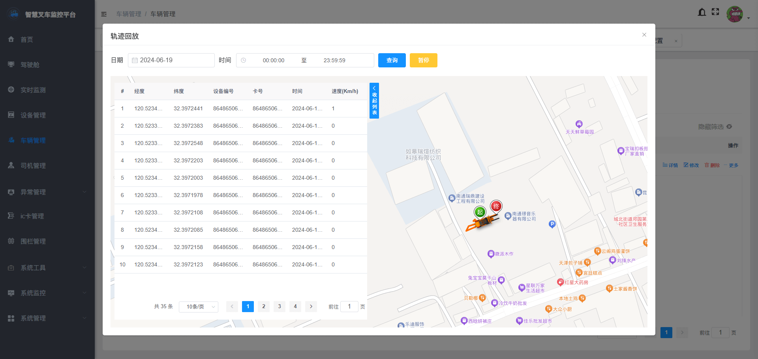
Task: Pause the track playback
Action: click(x=423, y=60)
